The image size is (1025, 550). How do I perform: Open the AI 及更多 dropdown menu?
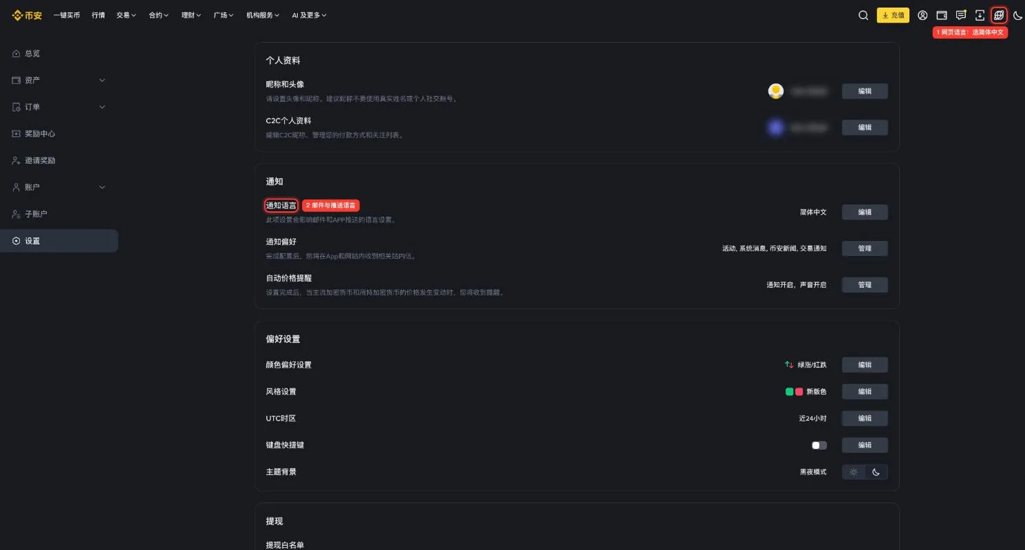coord(310,15)
